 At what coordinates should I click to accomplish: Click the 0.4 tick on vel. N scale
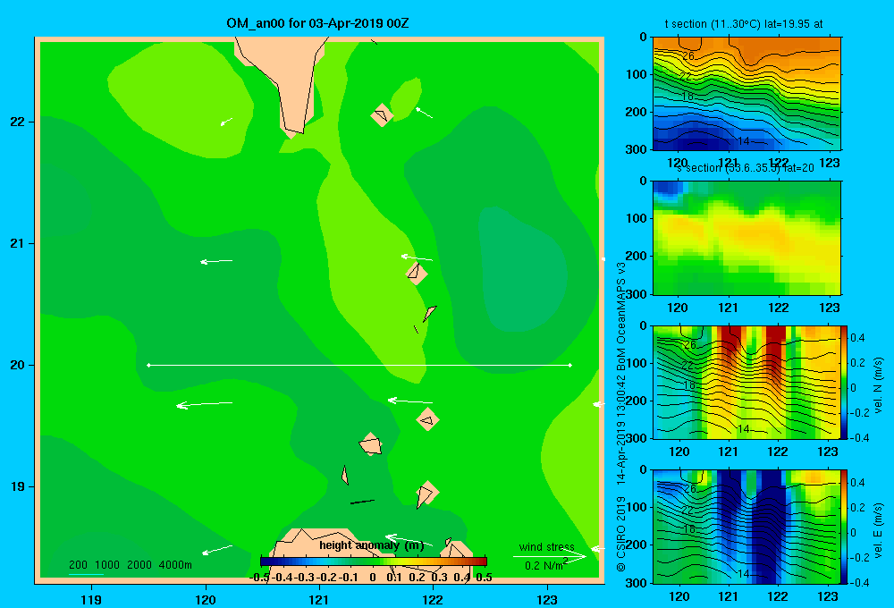click(x=857, y=338)
